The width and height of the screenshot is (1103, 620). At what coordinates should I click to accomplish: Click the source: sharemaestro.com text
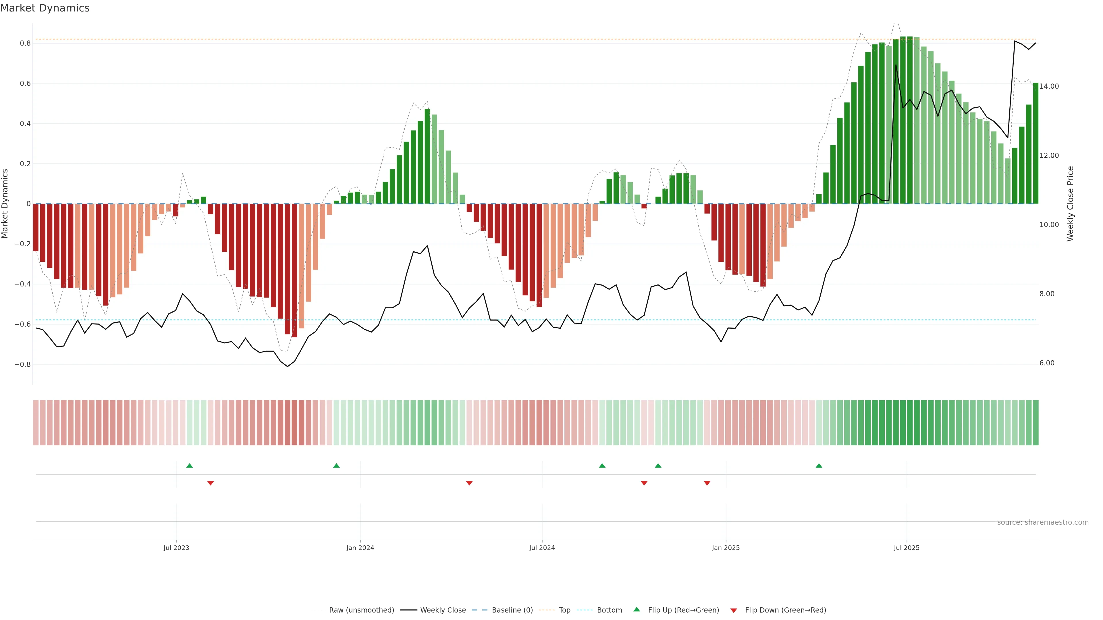pyautogui.click(x=1043, y=522)
